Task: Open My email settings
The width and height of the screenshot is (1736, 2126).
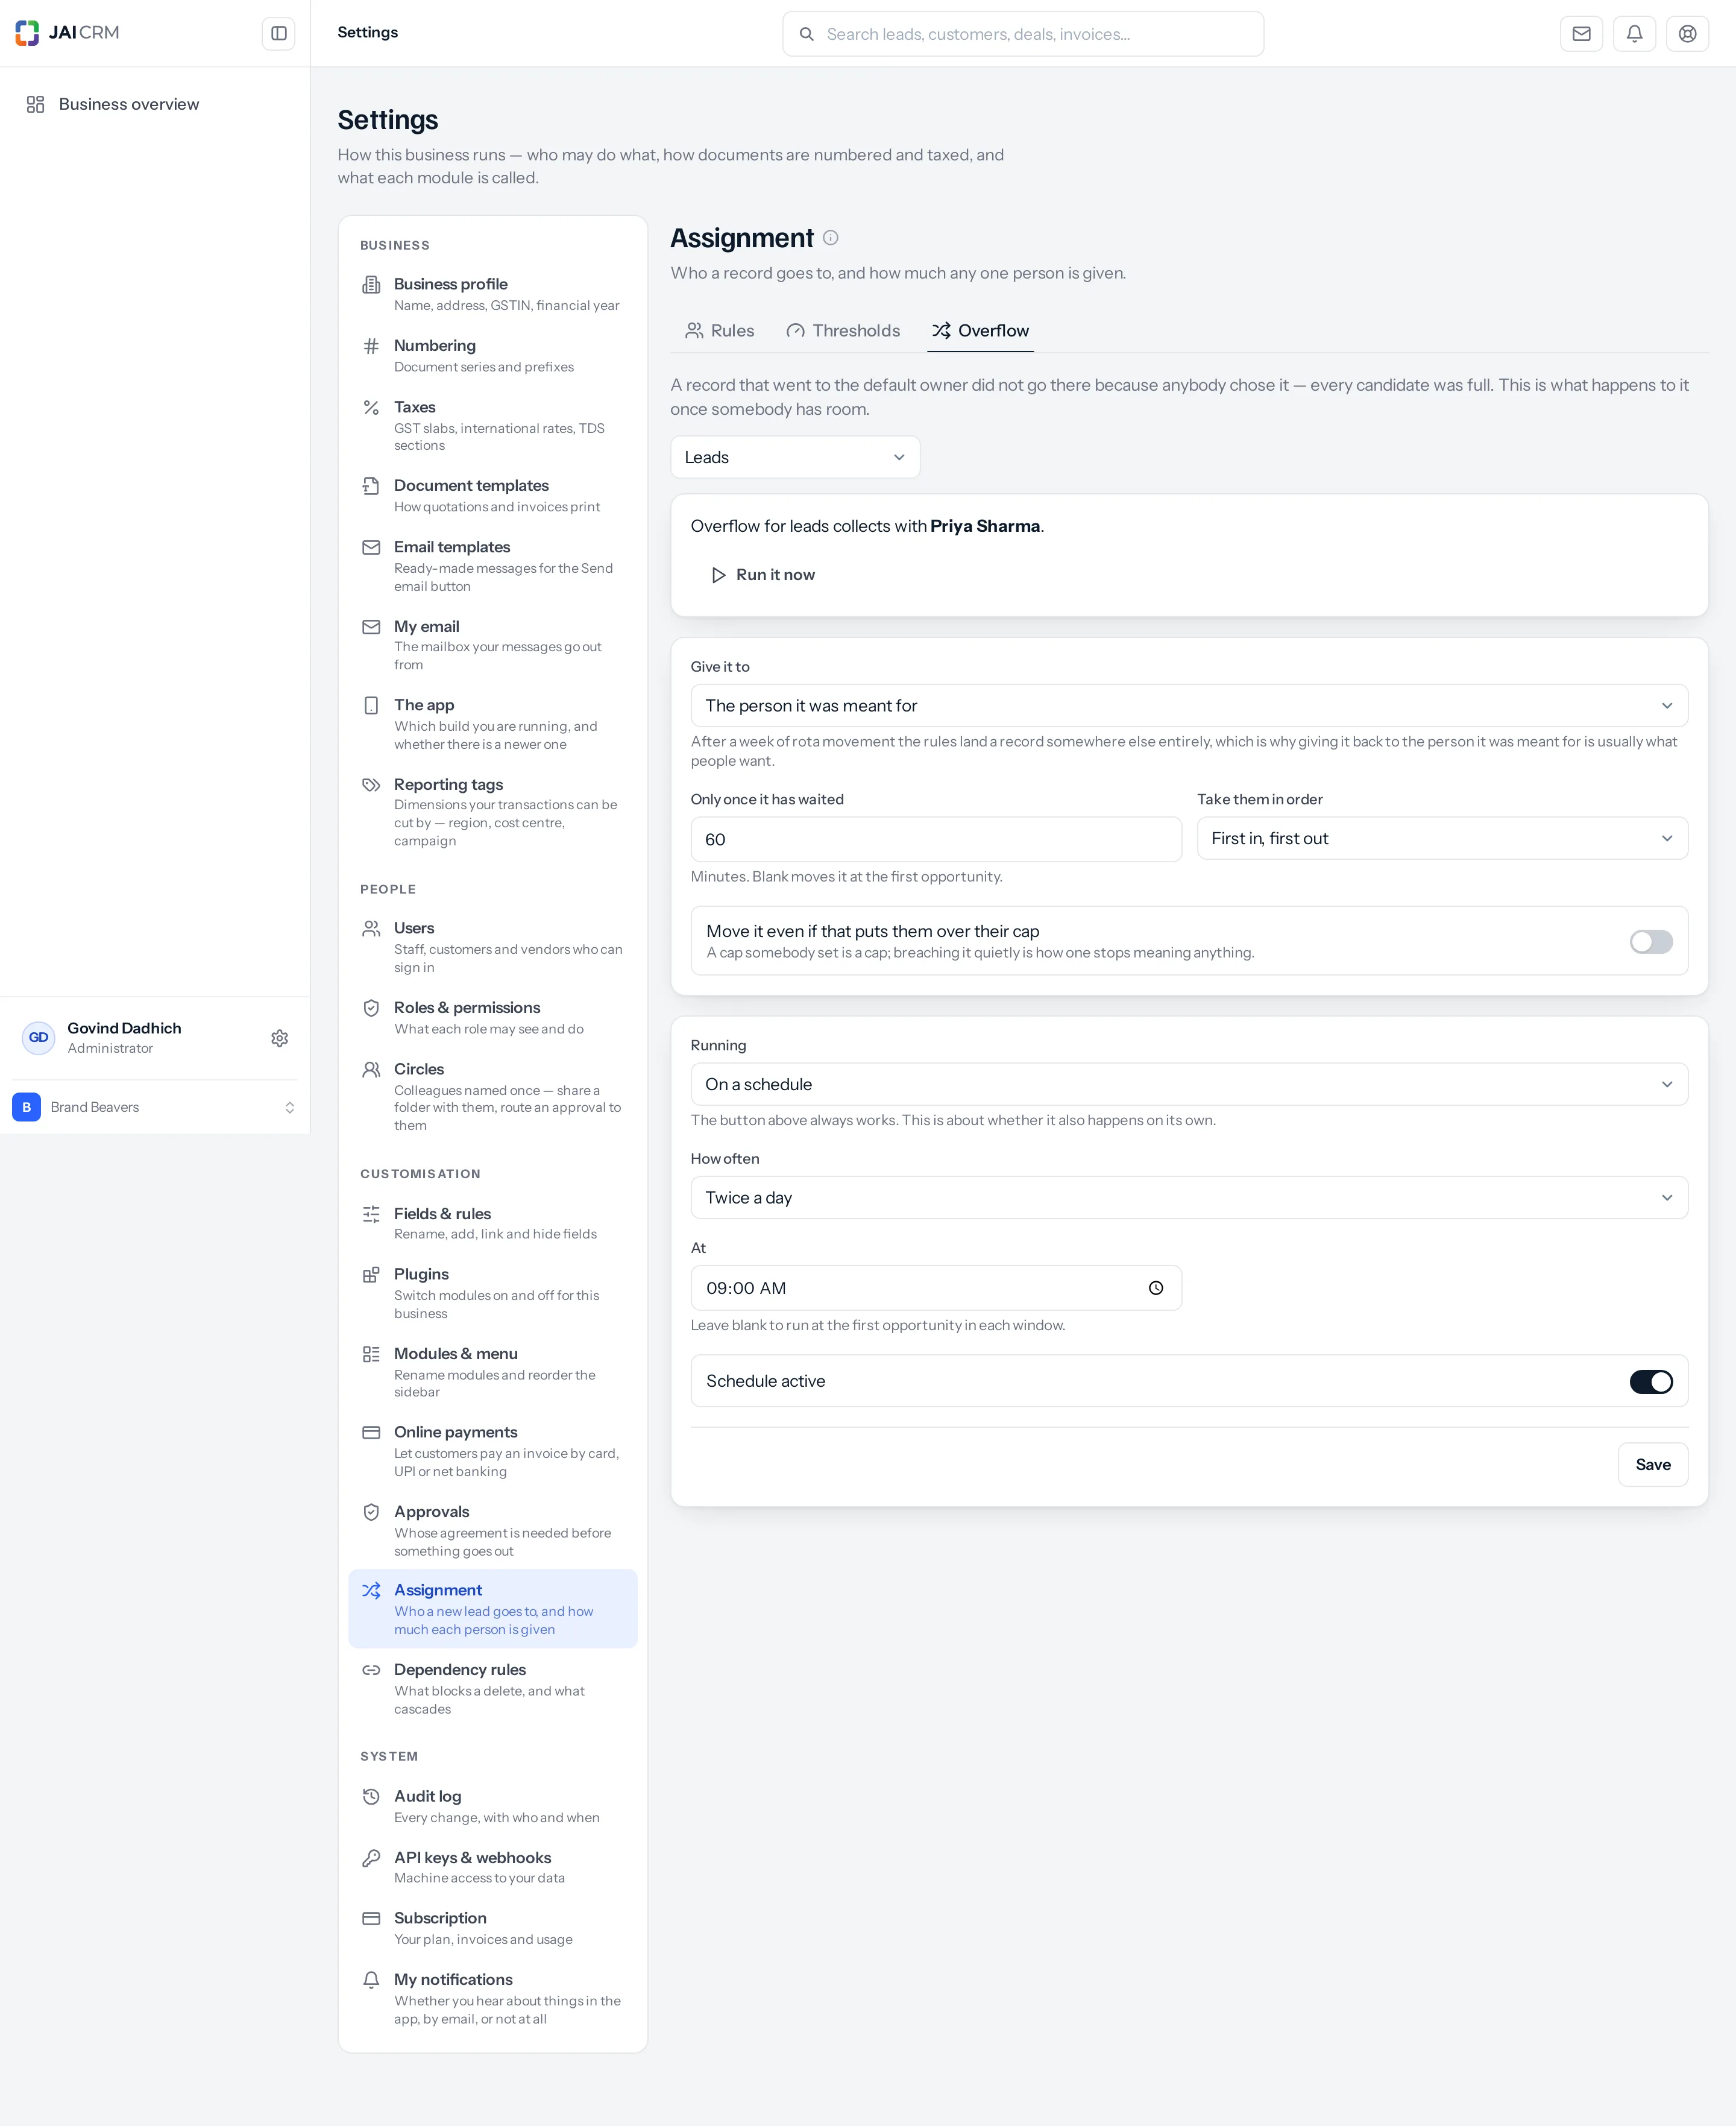Action: [493, 645]
